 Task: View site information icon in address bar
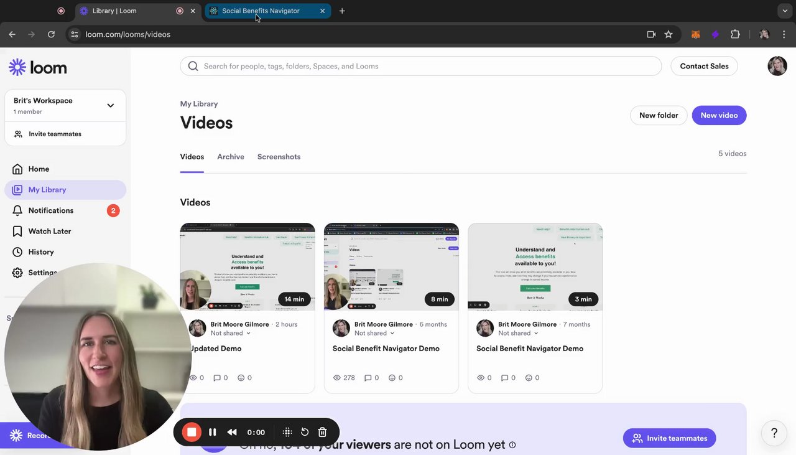click(75, 34)
